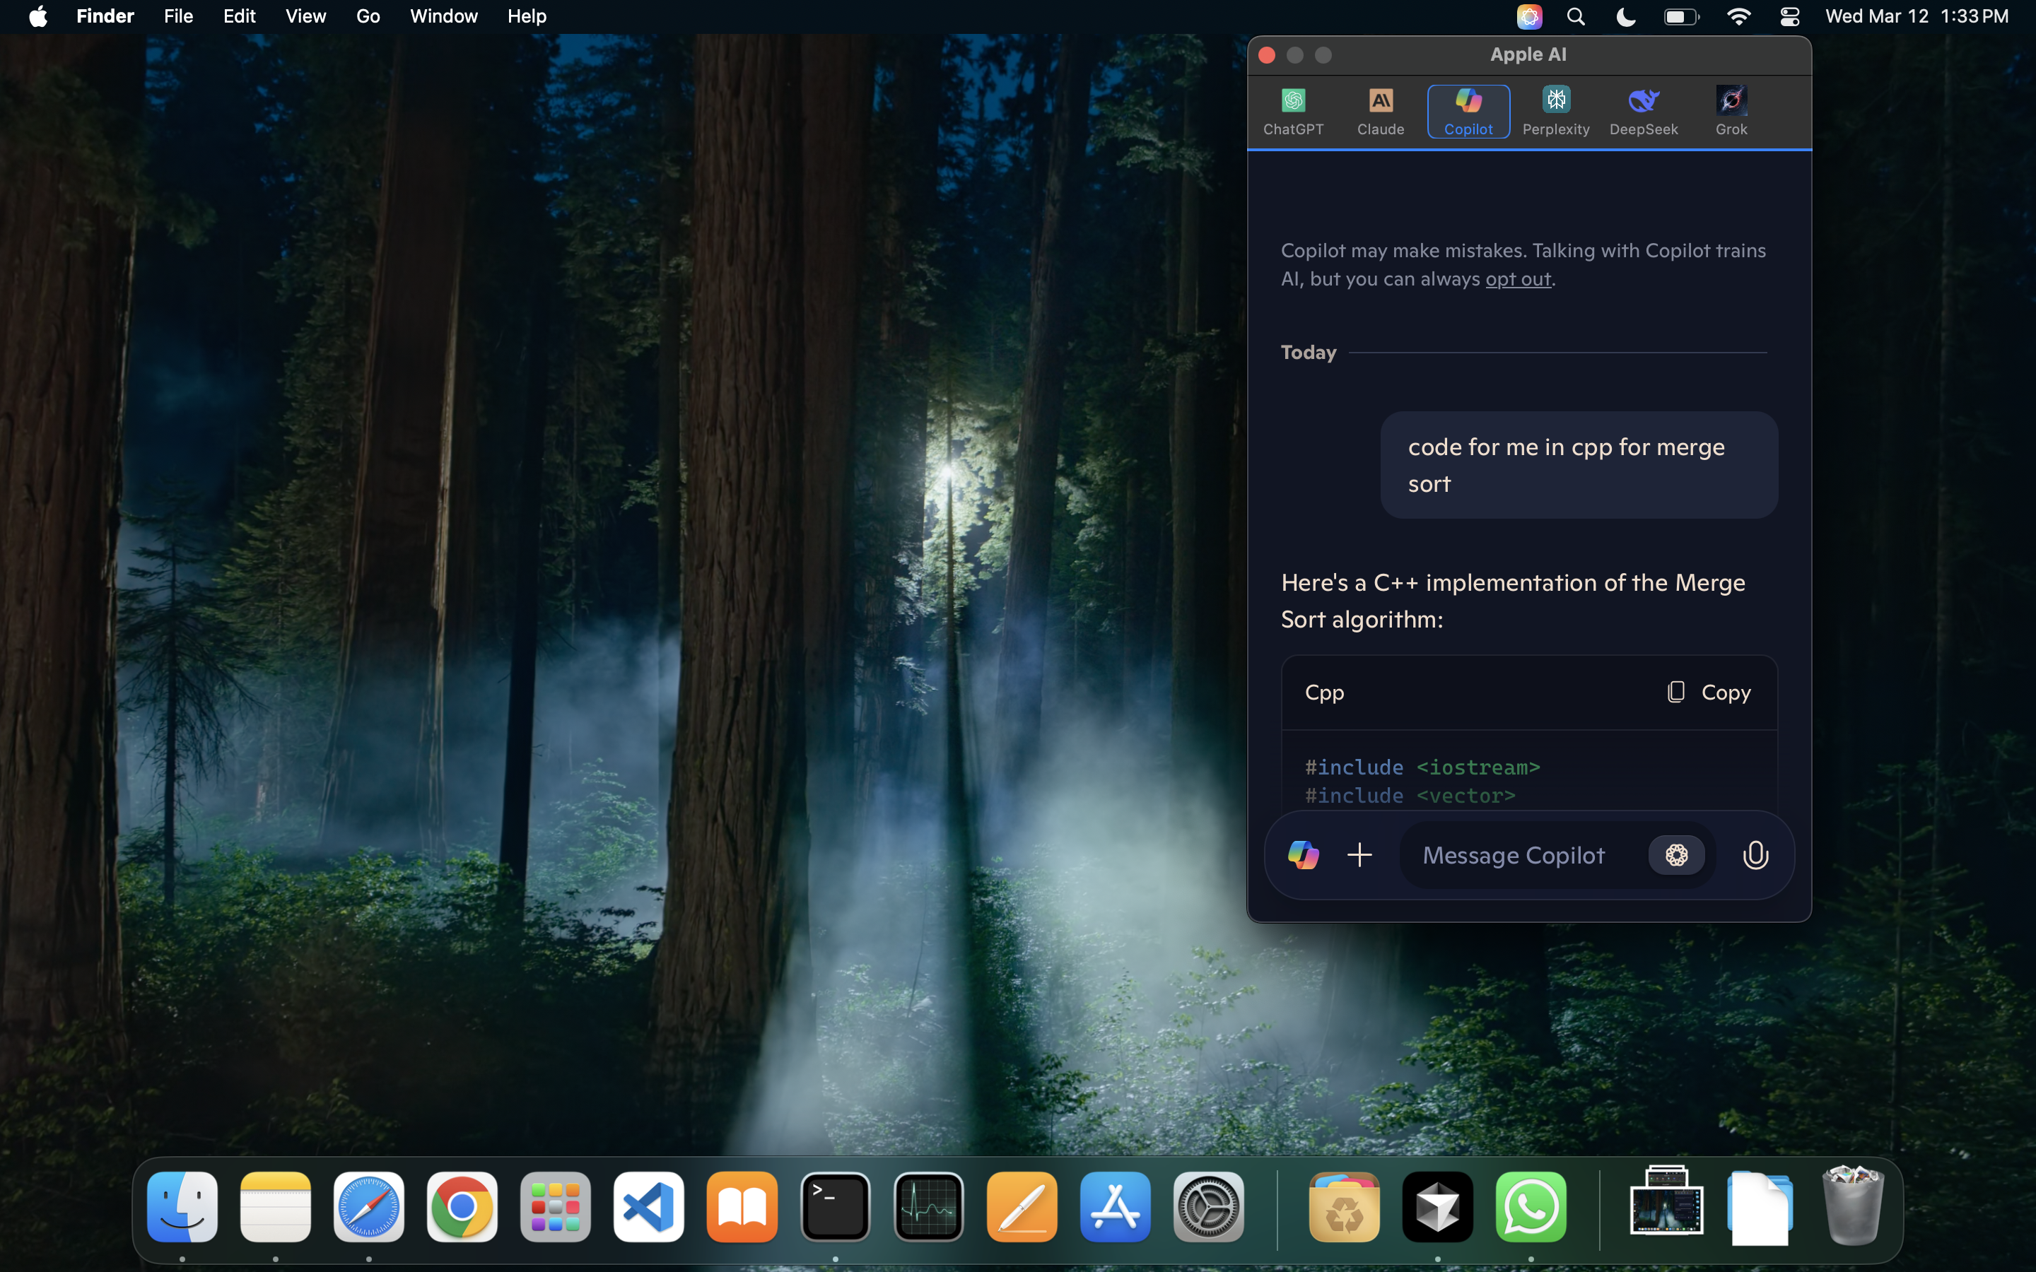Open the desktop screenshots stack in Dock
The width and height of the screenshot is (2036, 1272).
1667,1203
